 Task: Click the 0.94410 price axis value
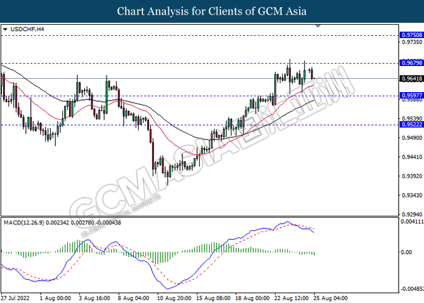[412, 156]
